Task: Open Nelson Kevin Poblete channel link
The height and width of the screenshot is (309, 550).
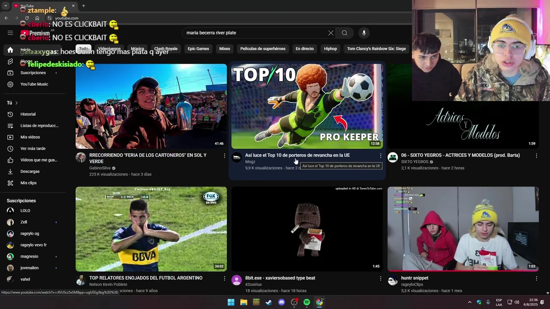Action: click(x=108, y=285)
